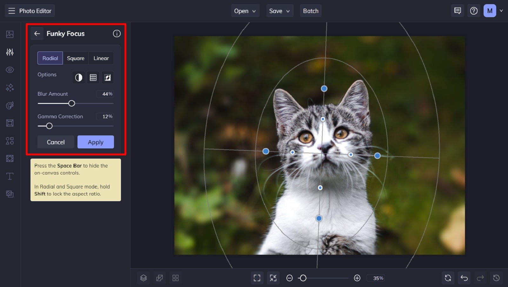Screen dimensions: 508x287
Task: Open the Layers panel icon at bottom left
Action: pos(143,278)
